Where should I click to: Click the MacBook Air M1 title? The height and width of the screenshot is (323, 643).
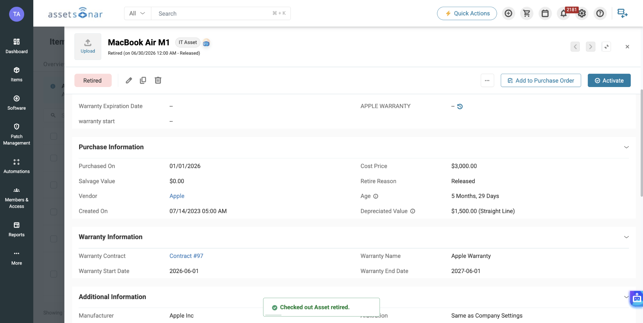[x=139, y=42]
